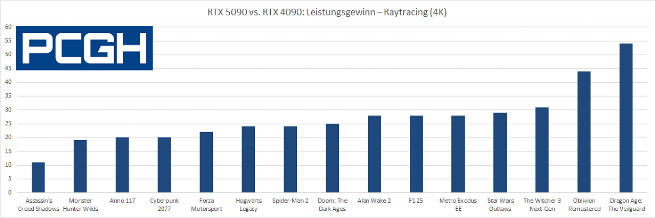Image resolution: width=655 pixels, height=218 pixels.
Task: Click the y-axis value 20
Action: pos(8,138)
